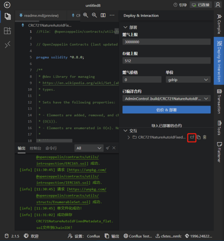Switch to the 控制台 console tab
This screenshot has width=224, height=241.
point(35,148)
